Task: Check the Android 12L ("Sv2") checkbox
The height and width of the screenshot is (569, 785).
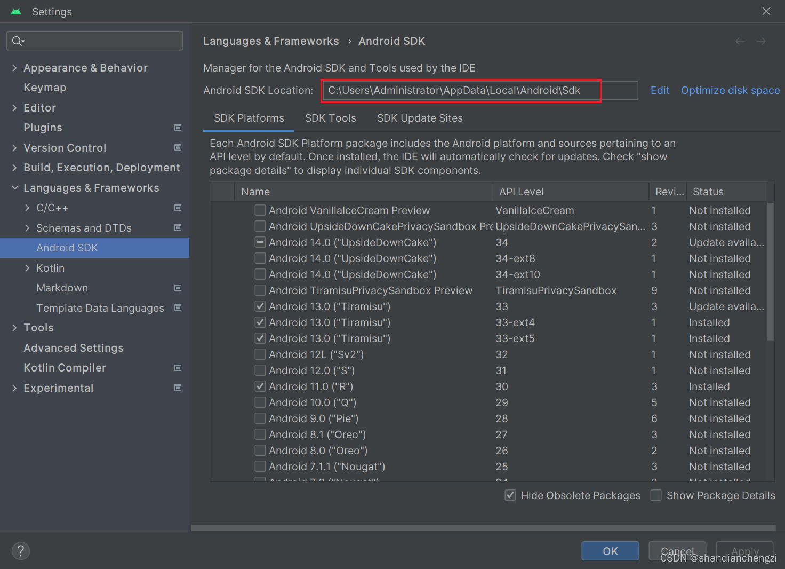Action: click(x=260, y=354)
